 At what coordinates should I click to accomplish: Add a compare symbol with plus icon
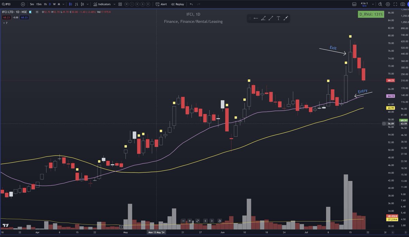click(x=23, y=4)
